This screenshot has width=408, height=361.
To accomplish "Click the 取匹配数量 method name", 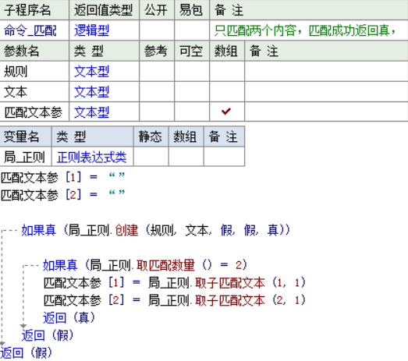I will point(165,265).
